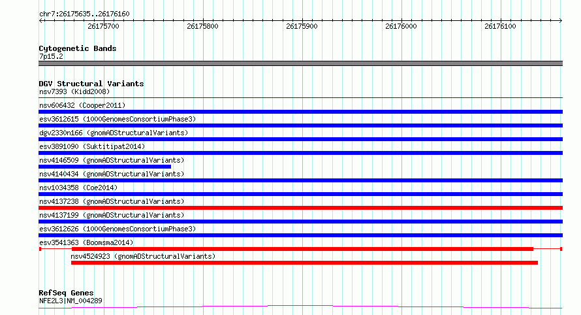Select the blue esv3891090 variant bar
This screenshot has height=315, width=581.
(x=300, y=153)
